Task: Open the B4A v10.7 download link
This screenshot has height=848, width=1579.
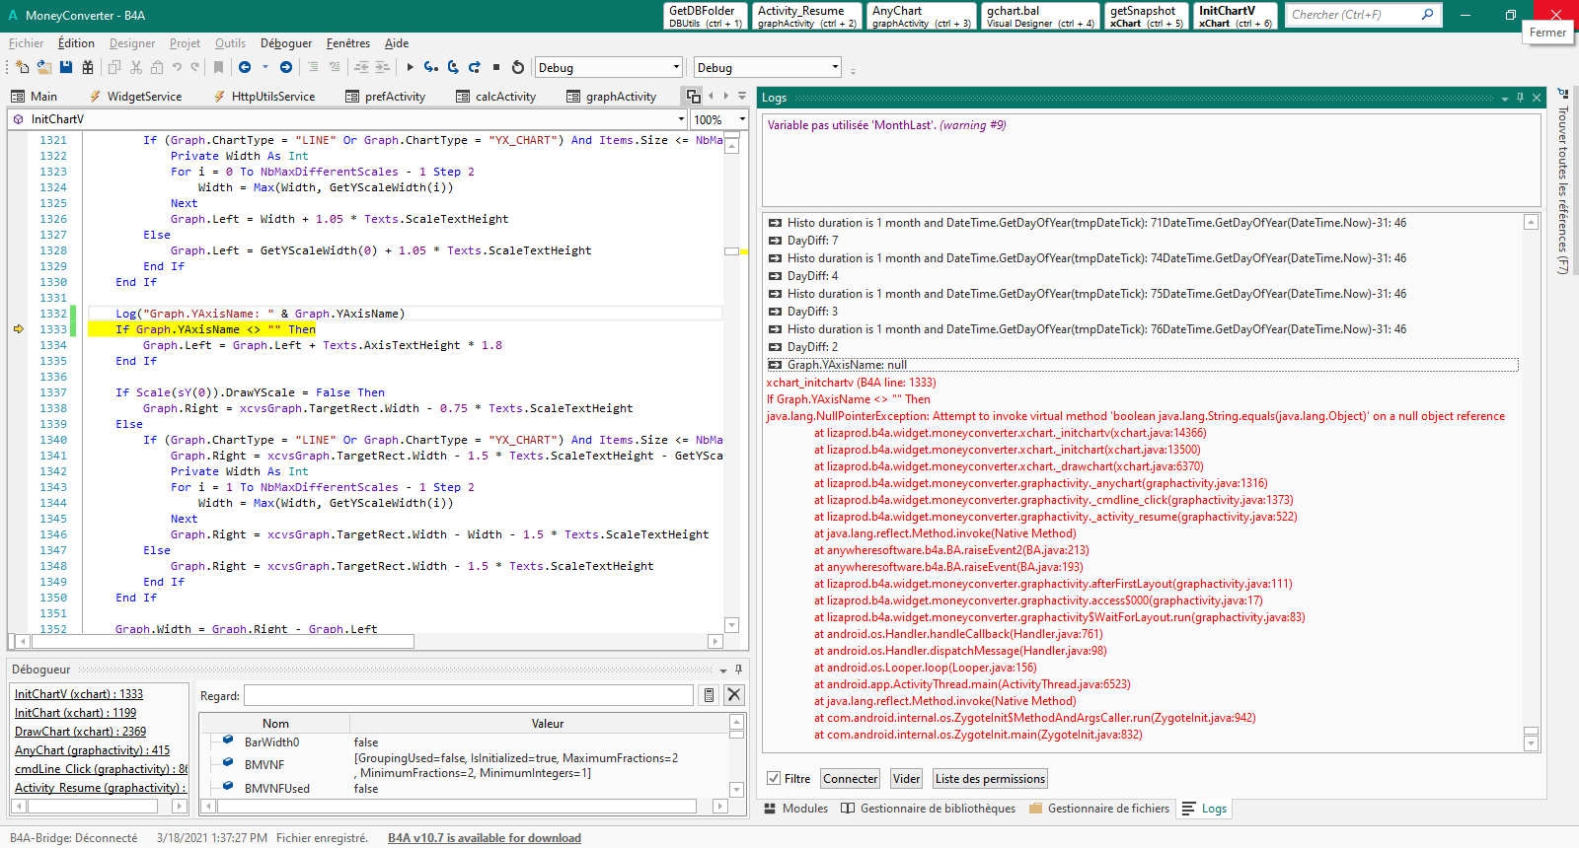Action: click(484, 838)
